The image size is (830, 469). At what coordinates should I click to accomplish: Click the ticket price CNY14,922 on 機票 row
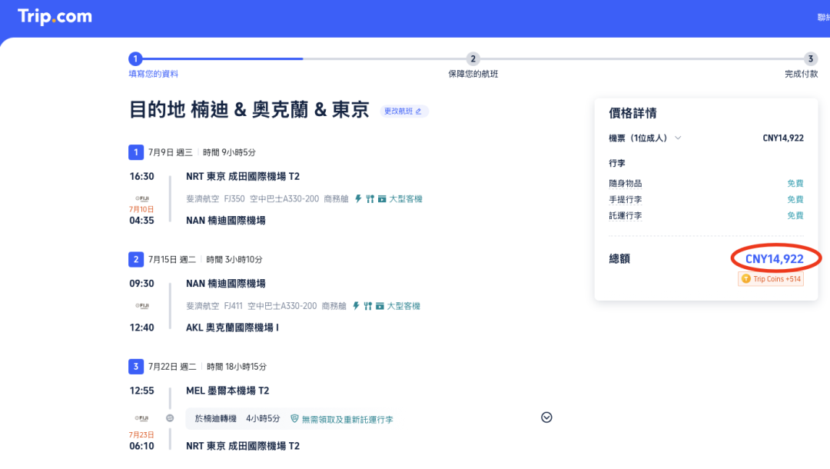coord(783,138)
